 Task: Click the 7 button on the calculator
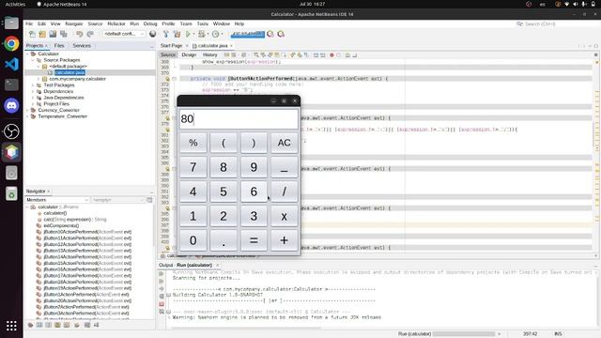click(x=193, y=167)
